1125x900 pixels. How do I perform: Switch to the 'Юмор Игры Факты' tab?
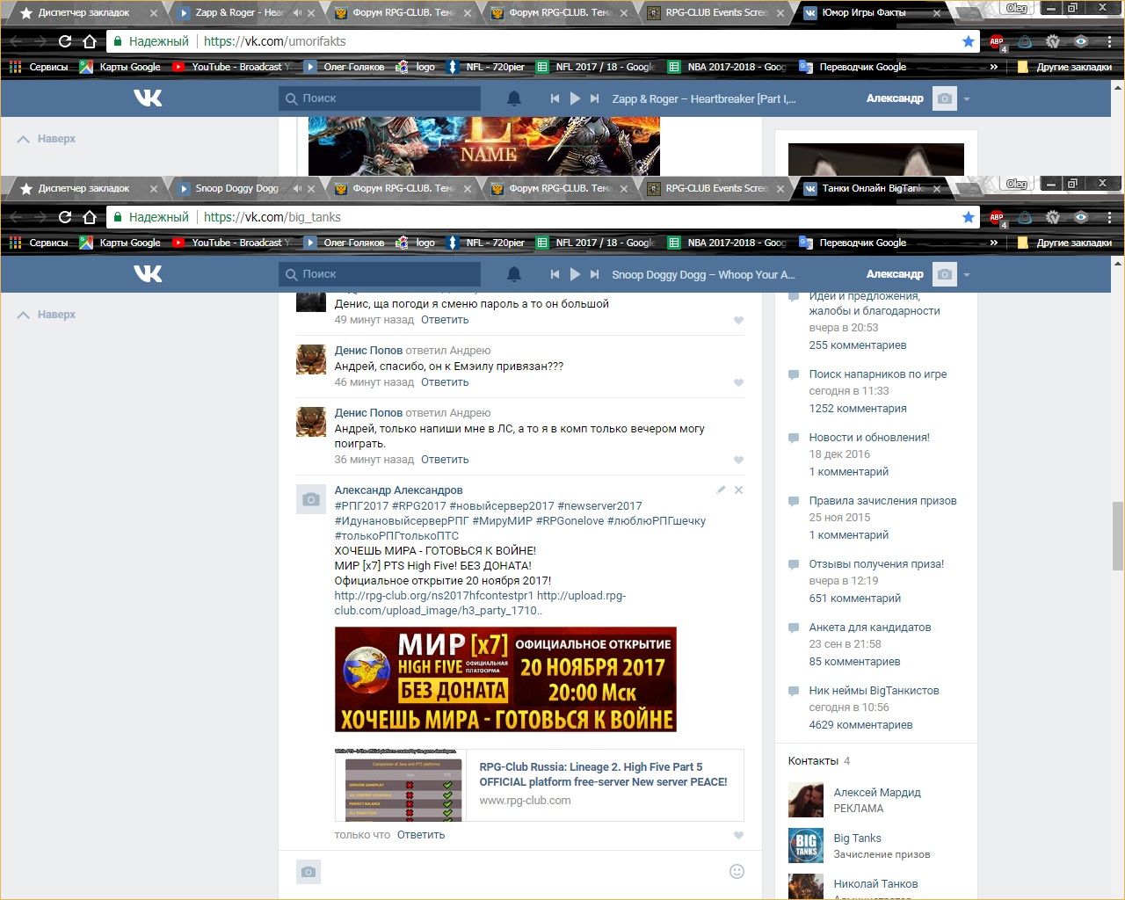(x=866, y=13)
